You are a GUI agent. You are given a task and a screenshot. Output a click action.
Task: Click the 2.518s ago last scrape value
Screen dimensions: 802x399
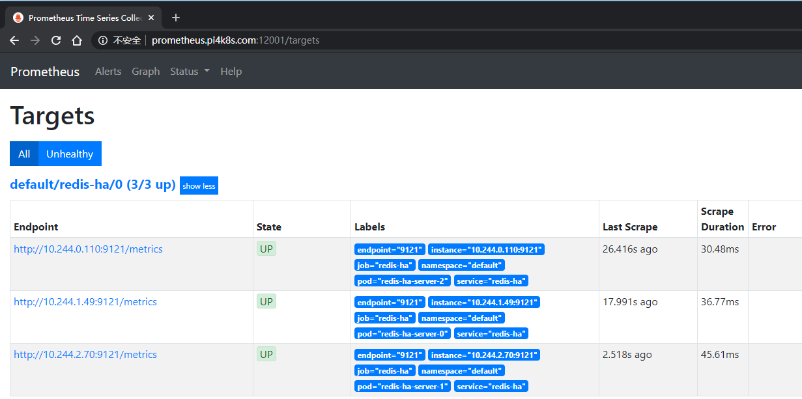tap(627, 354)
